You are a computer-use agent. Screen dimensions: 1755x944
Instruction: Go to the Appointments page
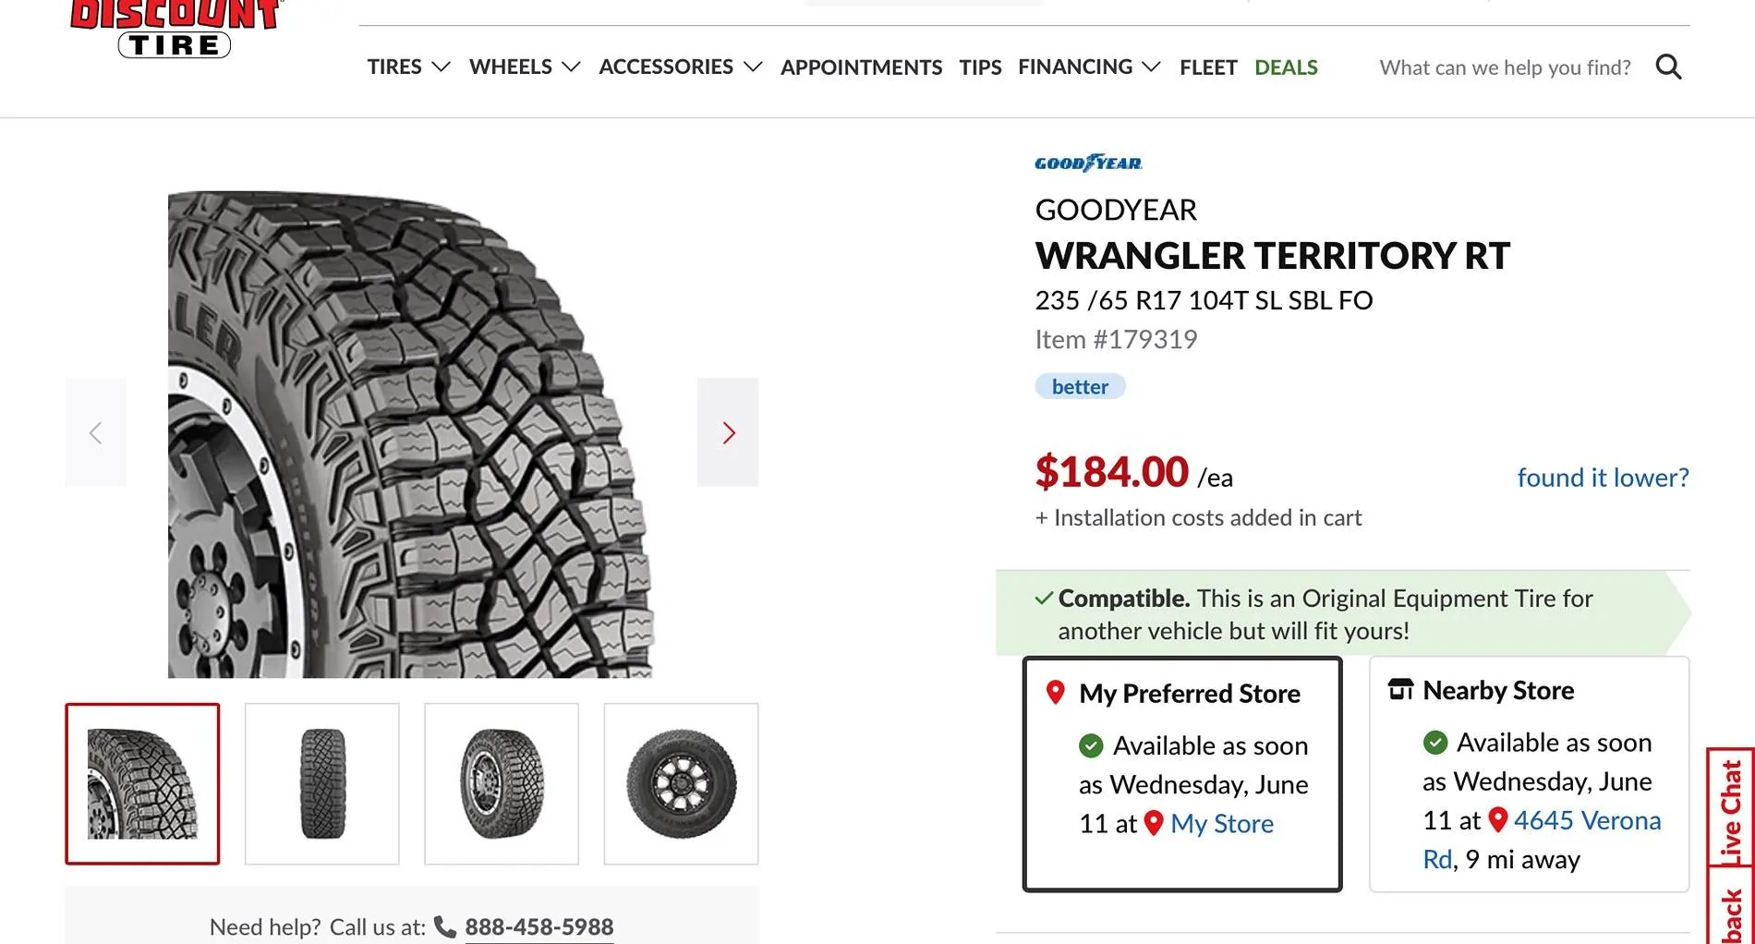tap(861, 67)
